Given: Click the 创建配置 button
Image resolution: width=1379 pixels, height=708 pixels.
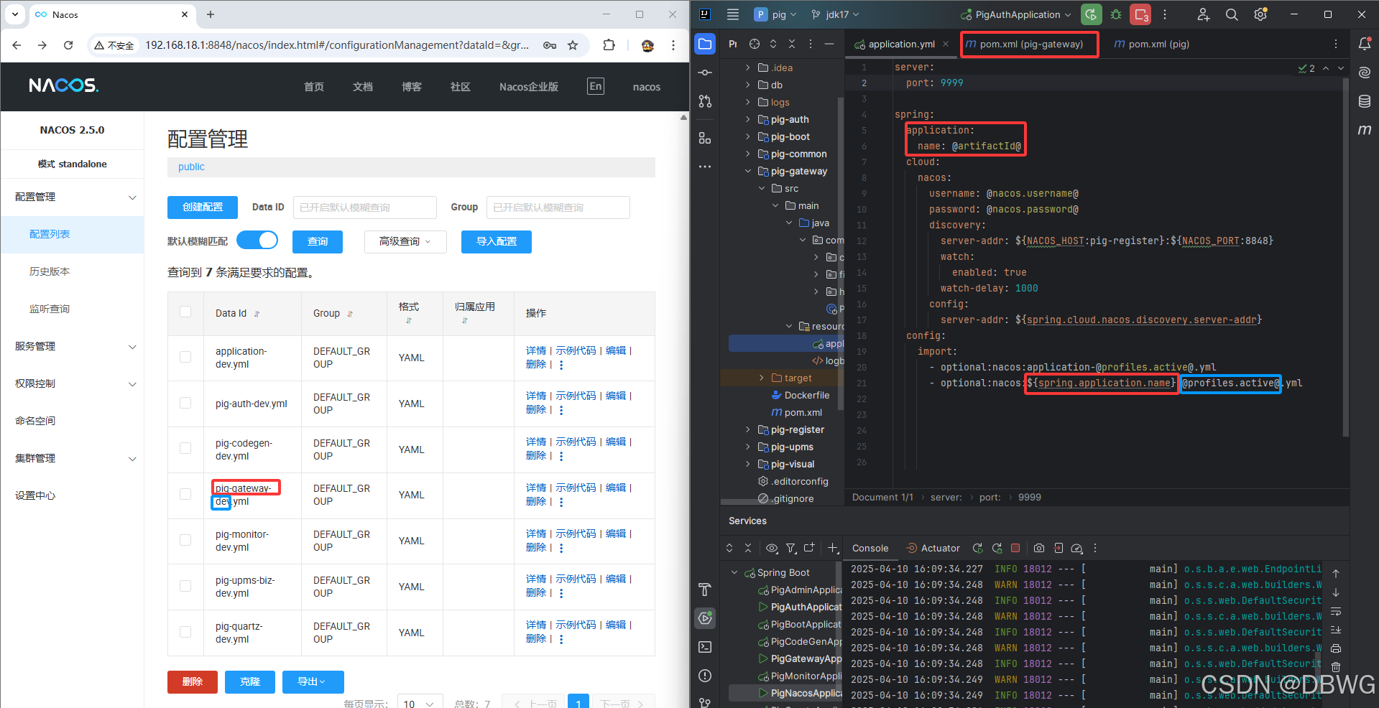Looking at the screenshot, I should 203,207.
